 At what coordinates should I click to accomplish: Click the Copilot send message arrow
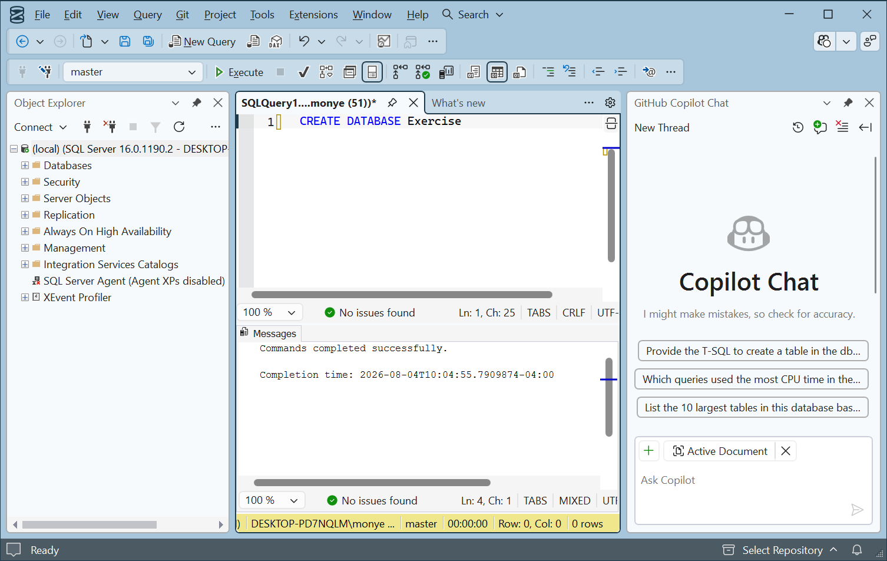(x=858, y=510)
